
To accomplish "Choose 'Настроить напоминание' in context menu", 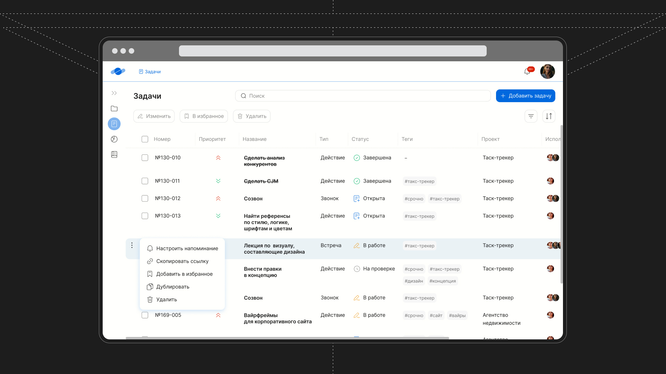I will (187, 249).
